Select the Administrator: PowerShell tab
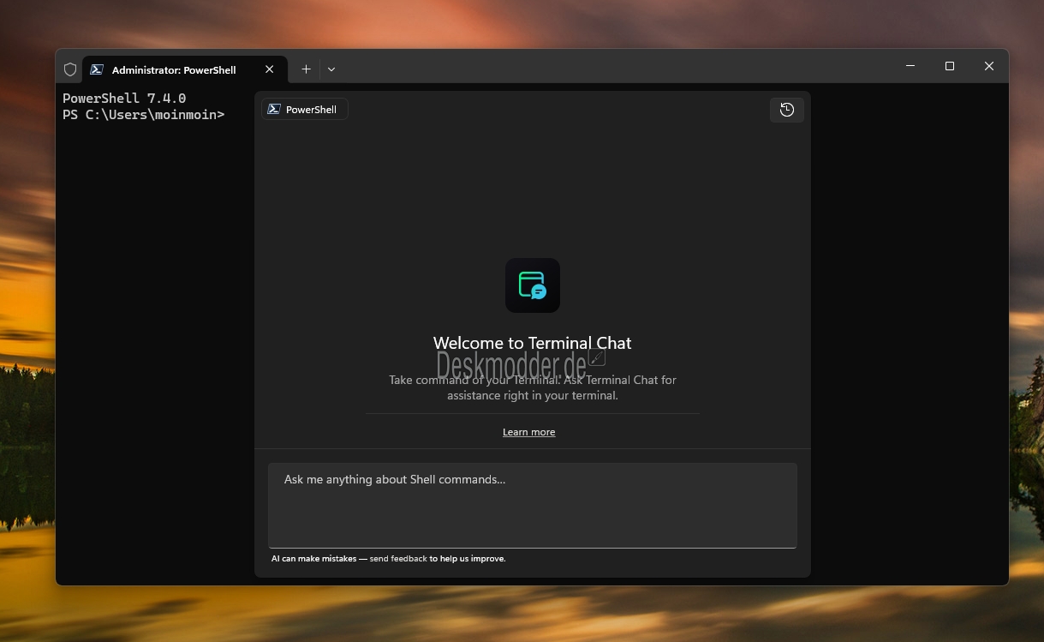The height and width of the screenshot is (642, 1044). click(185, 69)
